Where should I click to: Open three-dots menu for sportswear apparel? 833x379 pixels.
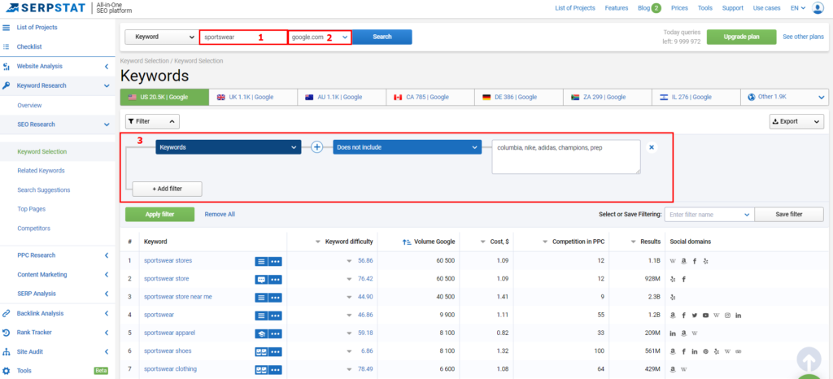point(275,334)
